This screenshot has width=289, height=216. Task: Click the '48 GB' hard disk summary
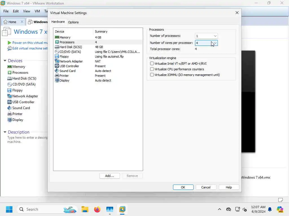click(x=99, y=47)
